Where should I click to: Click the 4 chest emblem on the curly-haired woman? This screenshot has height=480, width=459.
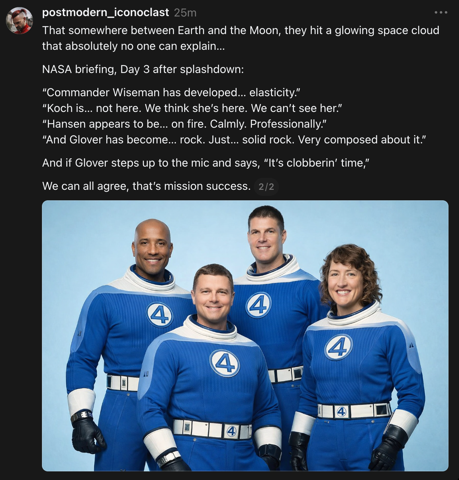tap(338, 347)
